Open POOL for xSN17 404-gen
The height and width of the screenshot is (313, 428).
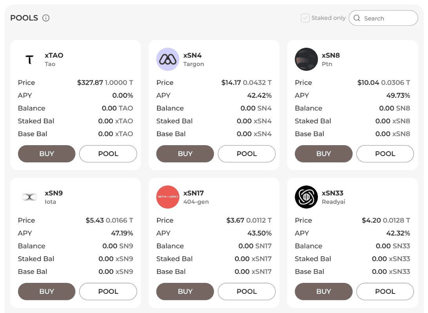(247, 291)
